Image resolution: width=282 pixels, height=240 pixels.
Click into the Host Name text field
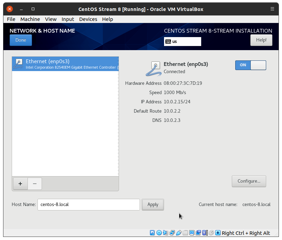point(88,205)
